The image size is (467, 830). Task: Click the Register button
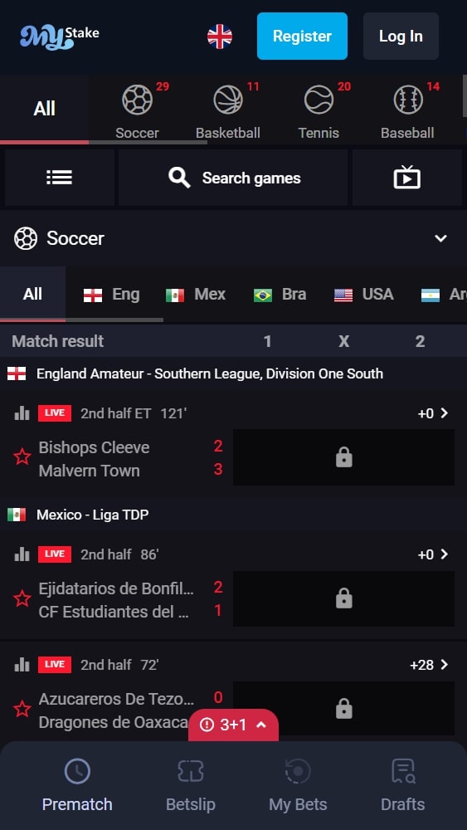[x=302, y=36]
